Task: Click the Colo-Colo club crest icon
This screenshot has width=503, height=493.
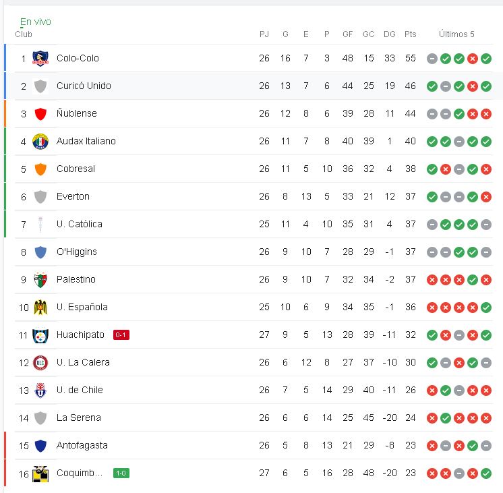Action: [40, 59]
